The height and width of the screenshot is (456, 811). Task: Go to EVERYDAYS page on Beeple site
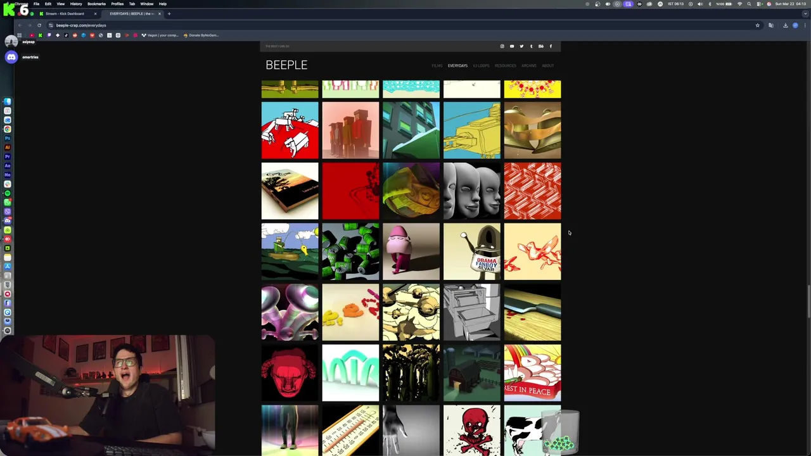[x=457, y=66]
